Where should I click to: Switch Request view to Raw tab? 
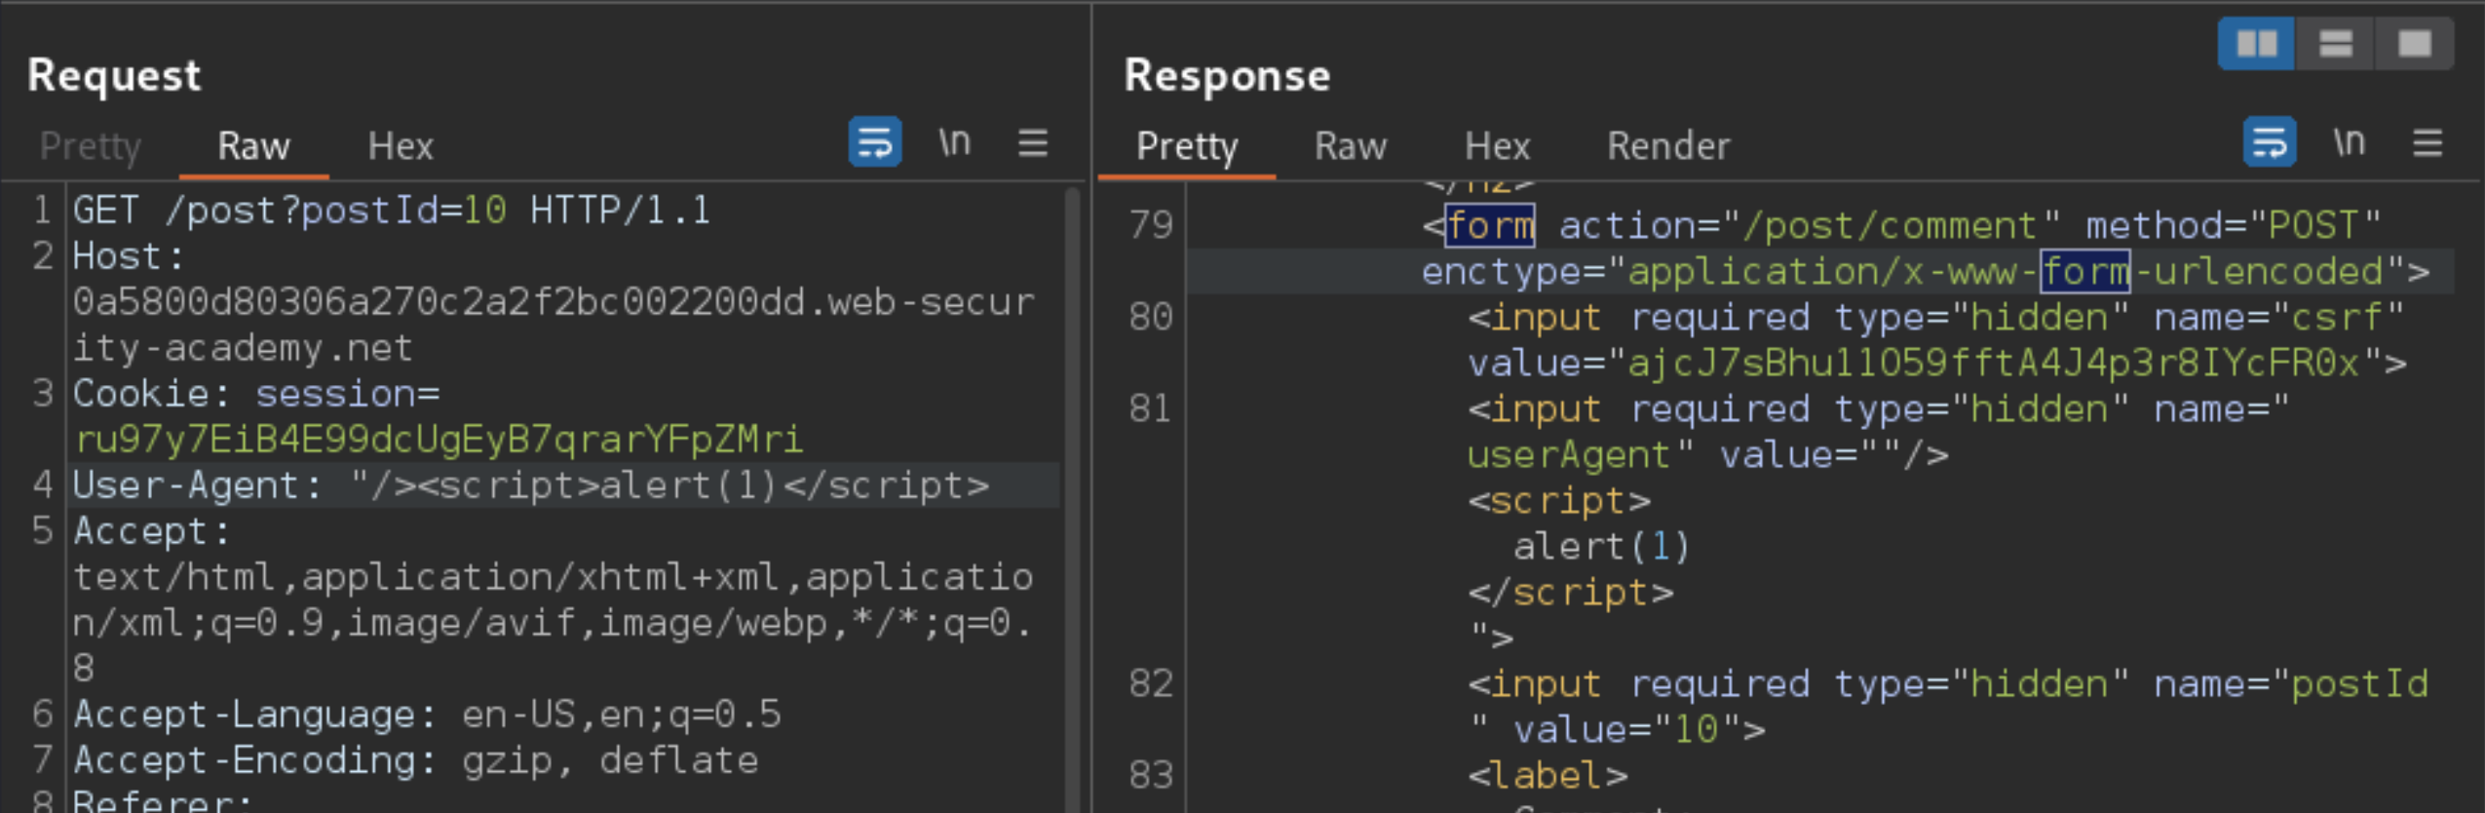pyautogui.click(x=253, y=146)
